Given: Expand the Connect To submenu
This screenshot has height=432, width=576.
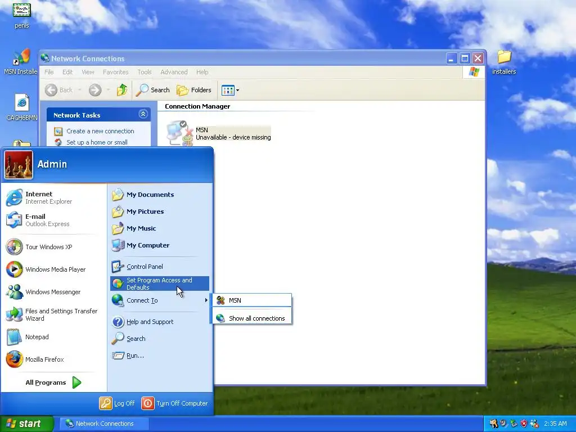Looking at the screenshot, I should pyautogui.click(x=160, y=300).
